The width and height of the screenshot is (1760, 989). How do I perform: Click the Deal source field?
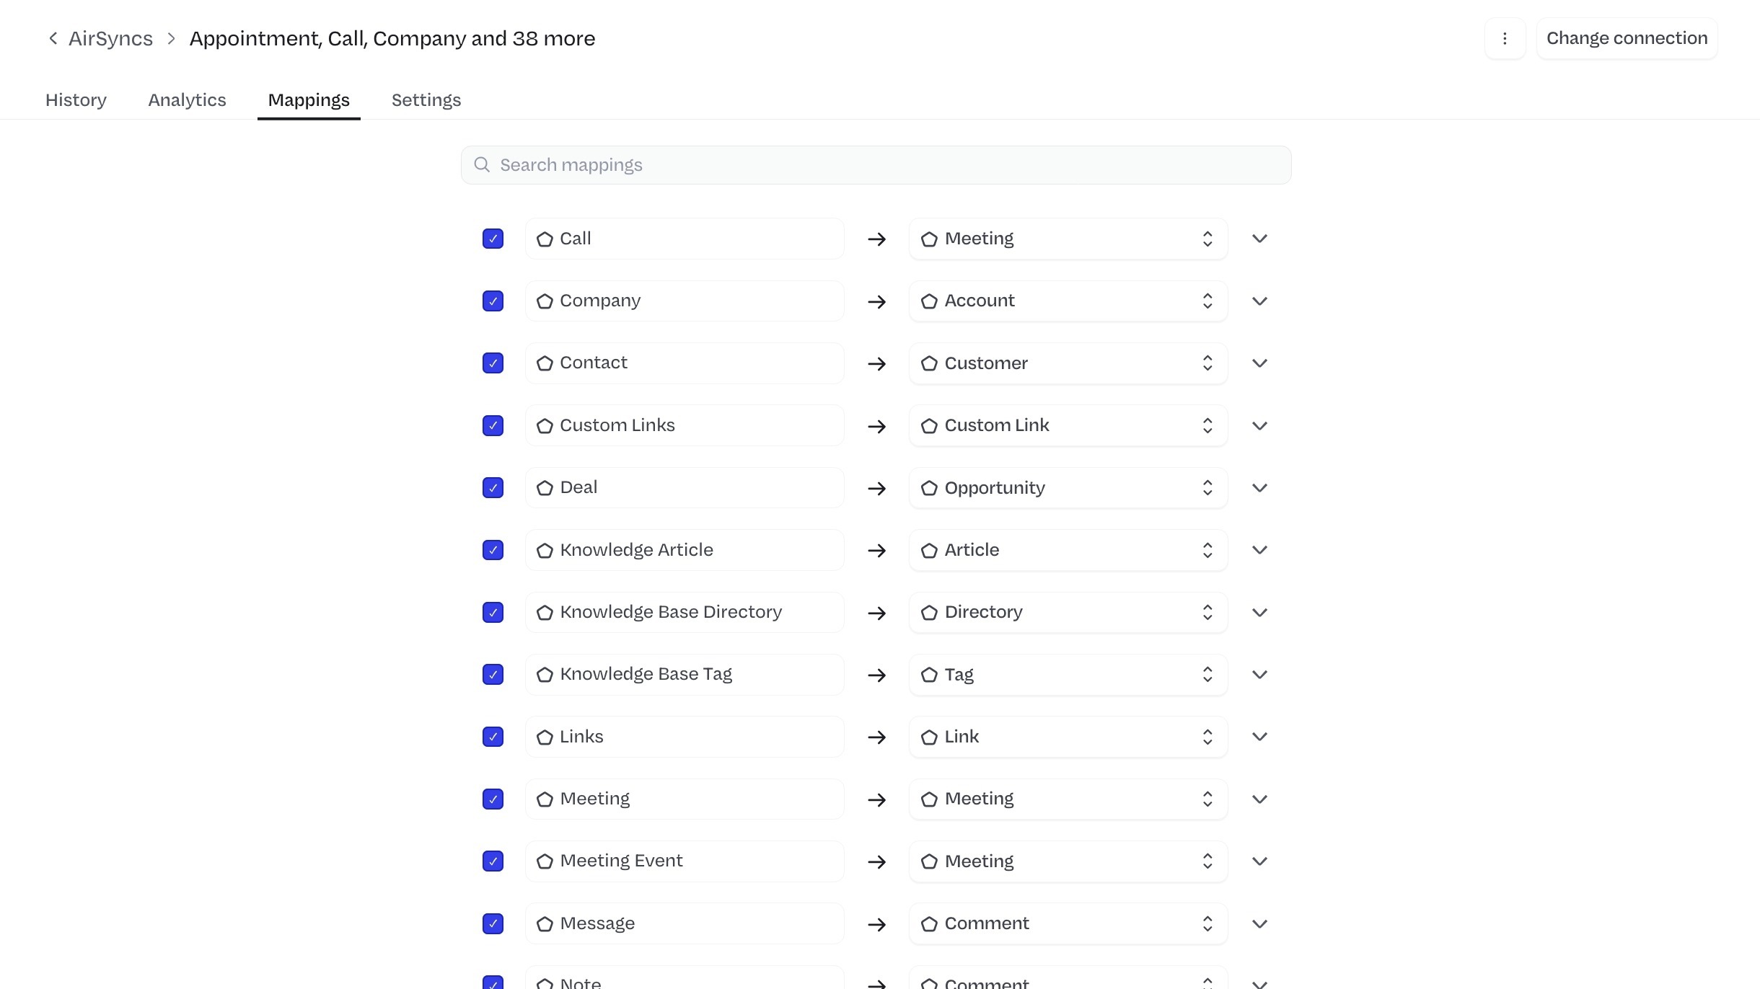685,487
